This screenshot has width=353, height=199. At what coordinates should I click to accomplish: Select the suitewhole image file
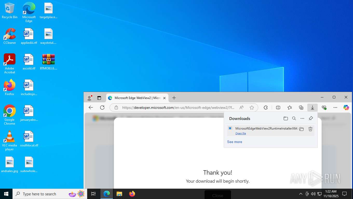[x=29, y=165]
